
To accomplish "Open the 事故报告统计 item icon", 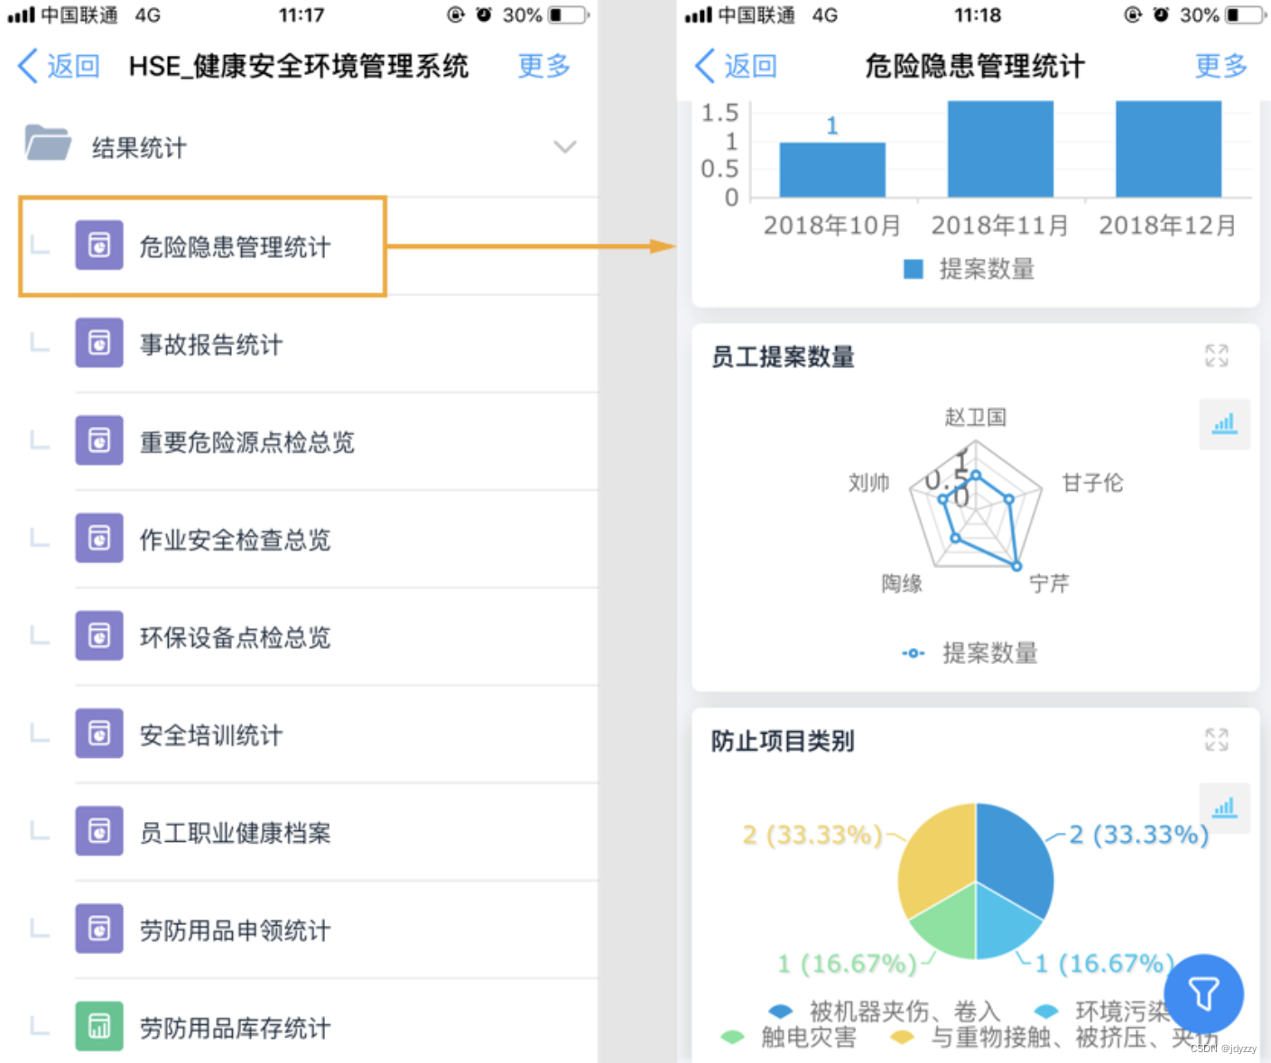I will [98, 343].
